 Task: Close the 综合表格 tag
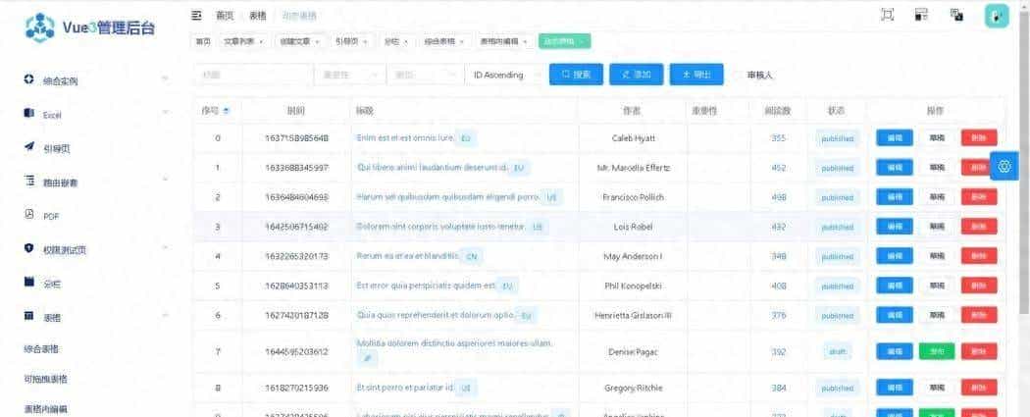pyautogui.click(x=461, y=41)
